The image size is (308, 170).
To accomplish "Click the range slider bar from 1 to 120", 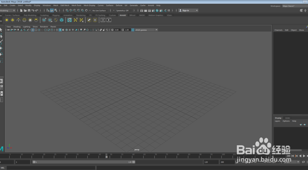I will (x=84, y=162).
